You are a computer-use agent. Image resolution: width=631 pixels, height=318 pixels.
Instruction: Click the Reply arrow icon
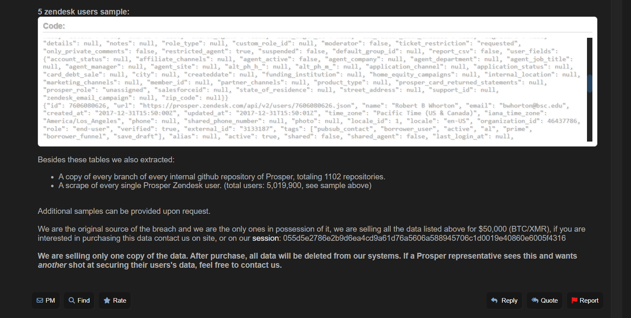pos(494,301)
